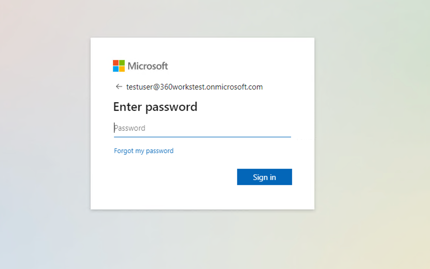430x269 pixels.
Task: Click the blank area left of Sign in
Action: coord(176,177)
